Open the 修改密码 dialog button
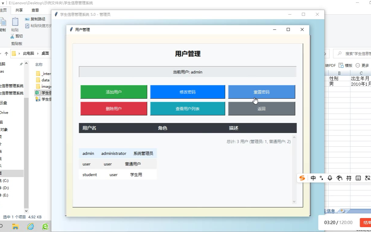The height and width of the screenshot is (232, 371). point(187,92)
